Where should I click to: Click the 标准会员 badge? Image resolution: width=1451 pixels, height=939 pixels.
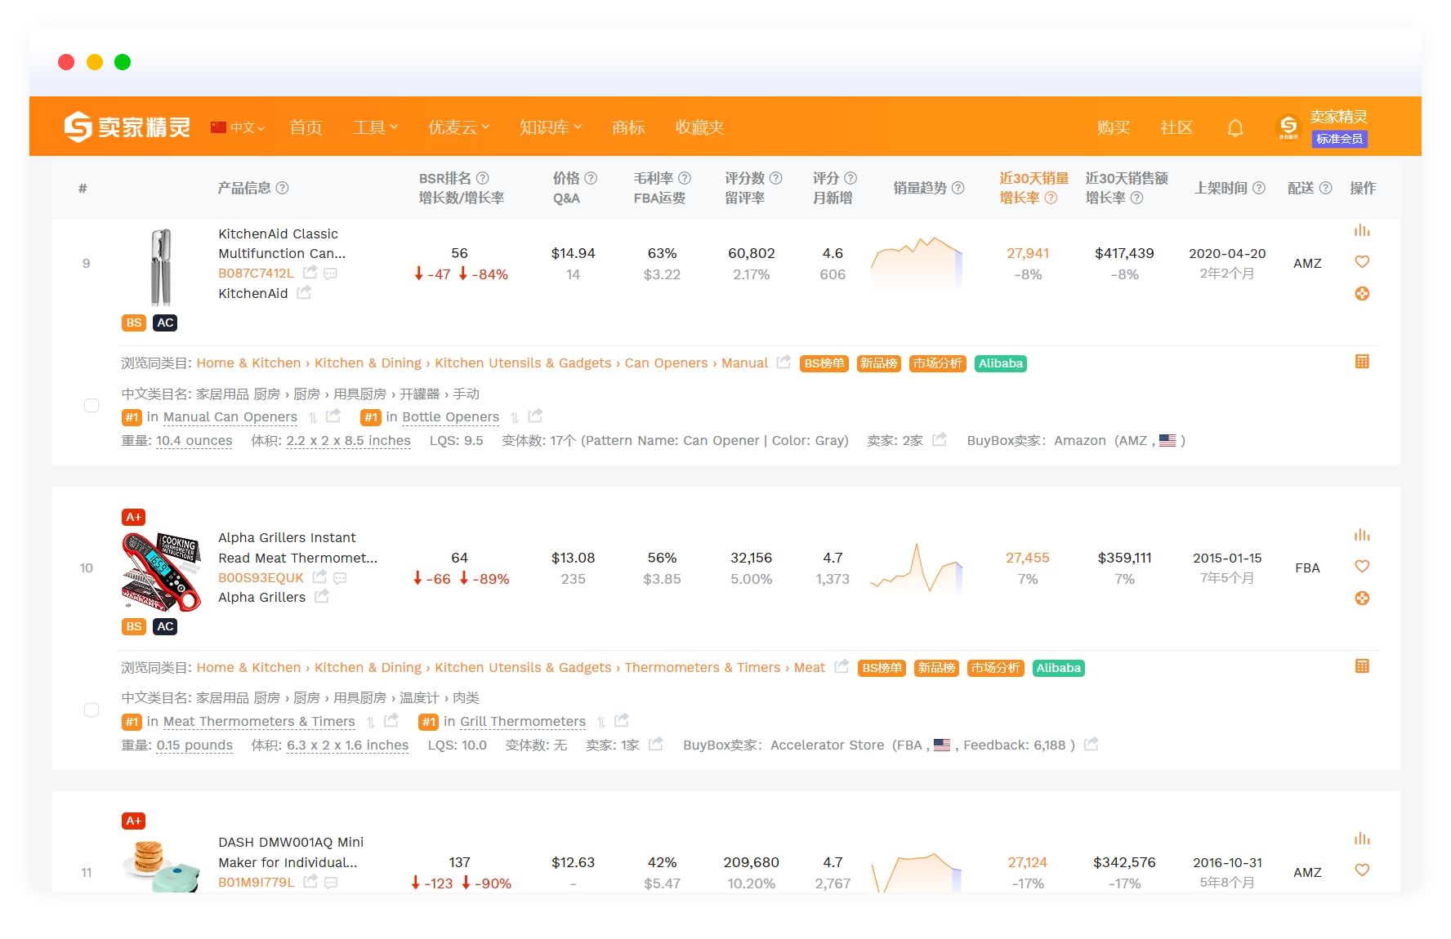(1339, 139)
